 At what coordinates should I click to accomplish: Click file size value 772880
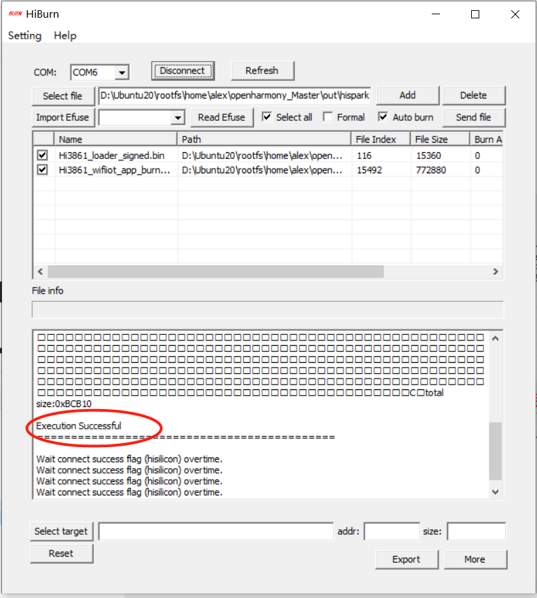pos(431,170)
